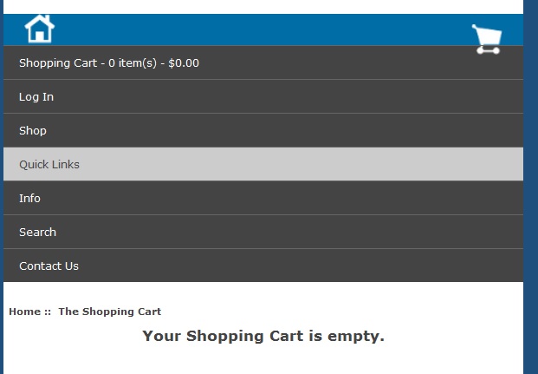Click blank white area below empty cart heading
The width and height of the screenshot is (538, 374).
pos(263,360)
